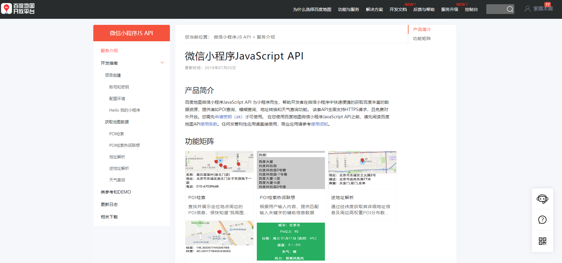562x263 pixels.
Task: Click the 逆地址解析 card title
Action: [x=342, y=197]
